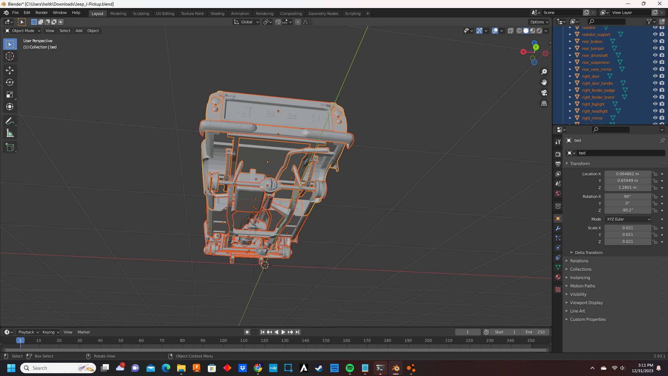Open the Object Mode dropdown
This screenshot has height=376, width=668.
[x=23, y=31]
